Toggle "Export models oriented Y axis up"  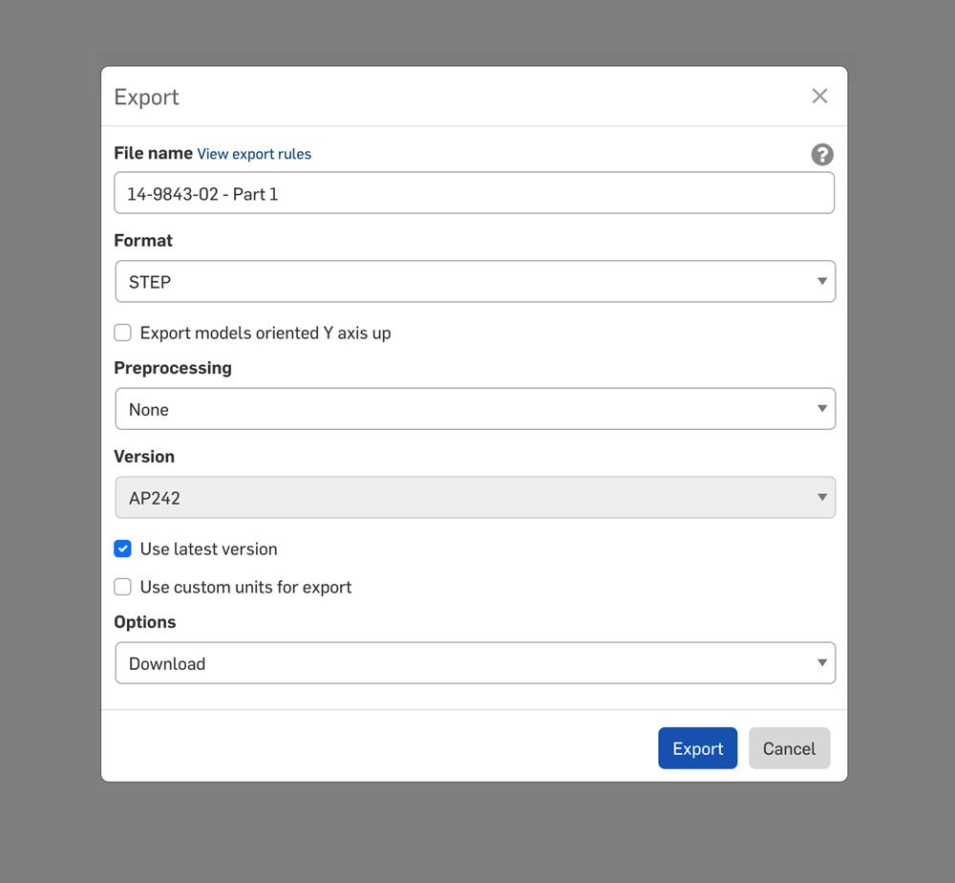point(122,333)
